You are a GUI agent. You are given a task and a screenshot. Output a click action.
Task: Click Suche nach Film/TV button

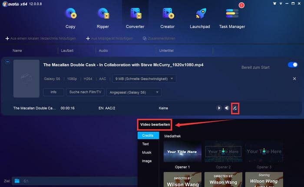pos(85,92)
